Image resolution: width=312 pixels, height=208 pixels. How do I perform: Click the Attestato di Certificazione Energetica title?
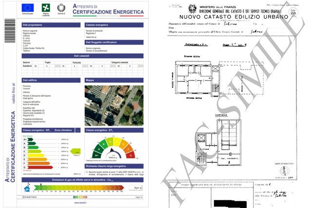tap(108, 9)
